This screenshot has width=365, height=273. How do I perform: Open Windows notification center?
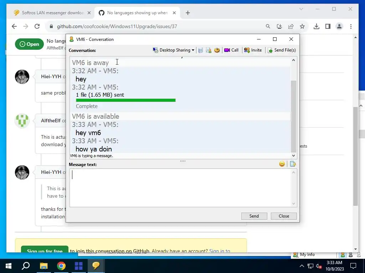pos(353,266)
